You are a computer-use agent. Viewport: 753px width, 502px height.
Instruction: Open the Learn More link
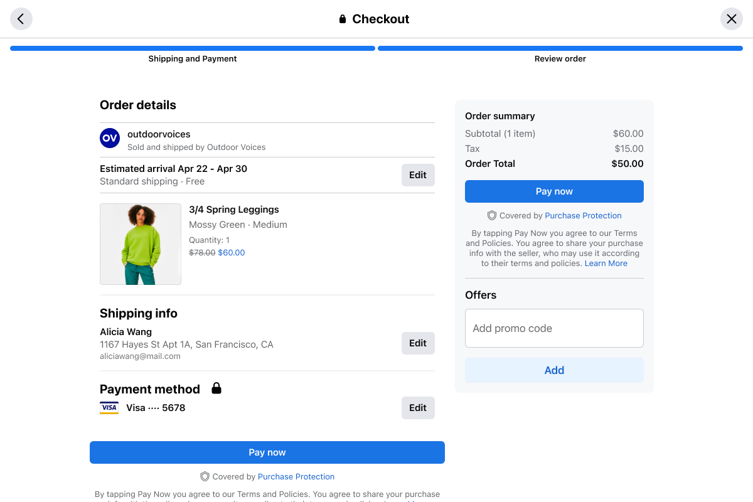coord(606,264)
